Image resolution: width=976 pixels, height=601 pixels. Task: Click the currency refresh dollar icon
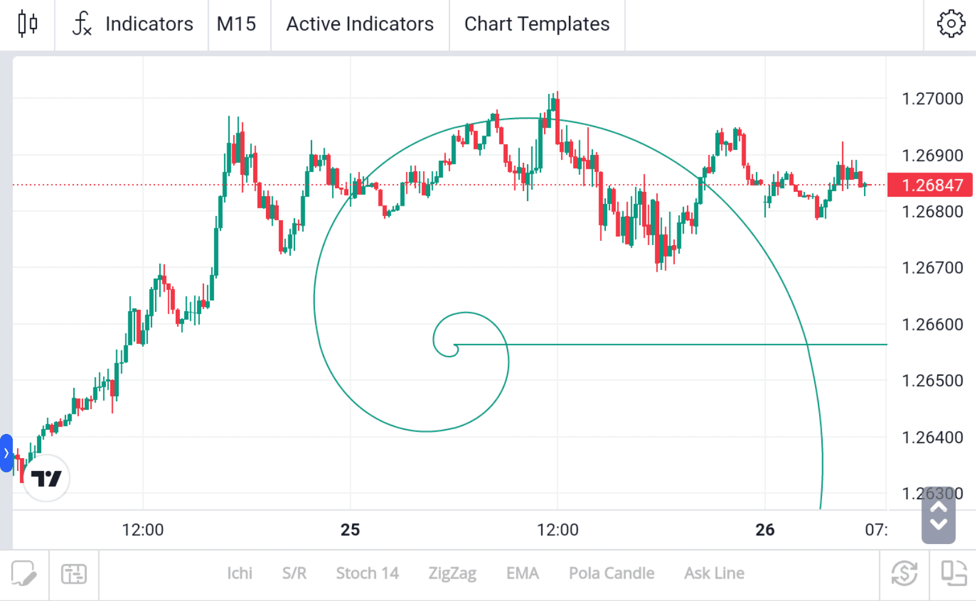(904, 573)
